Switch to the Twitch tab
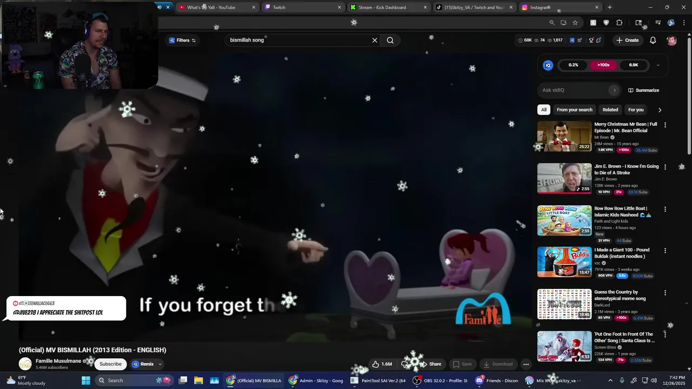 (303, 8)
